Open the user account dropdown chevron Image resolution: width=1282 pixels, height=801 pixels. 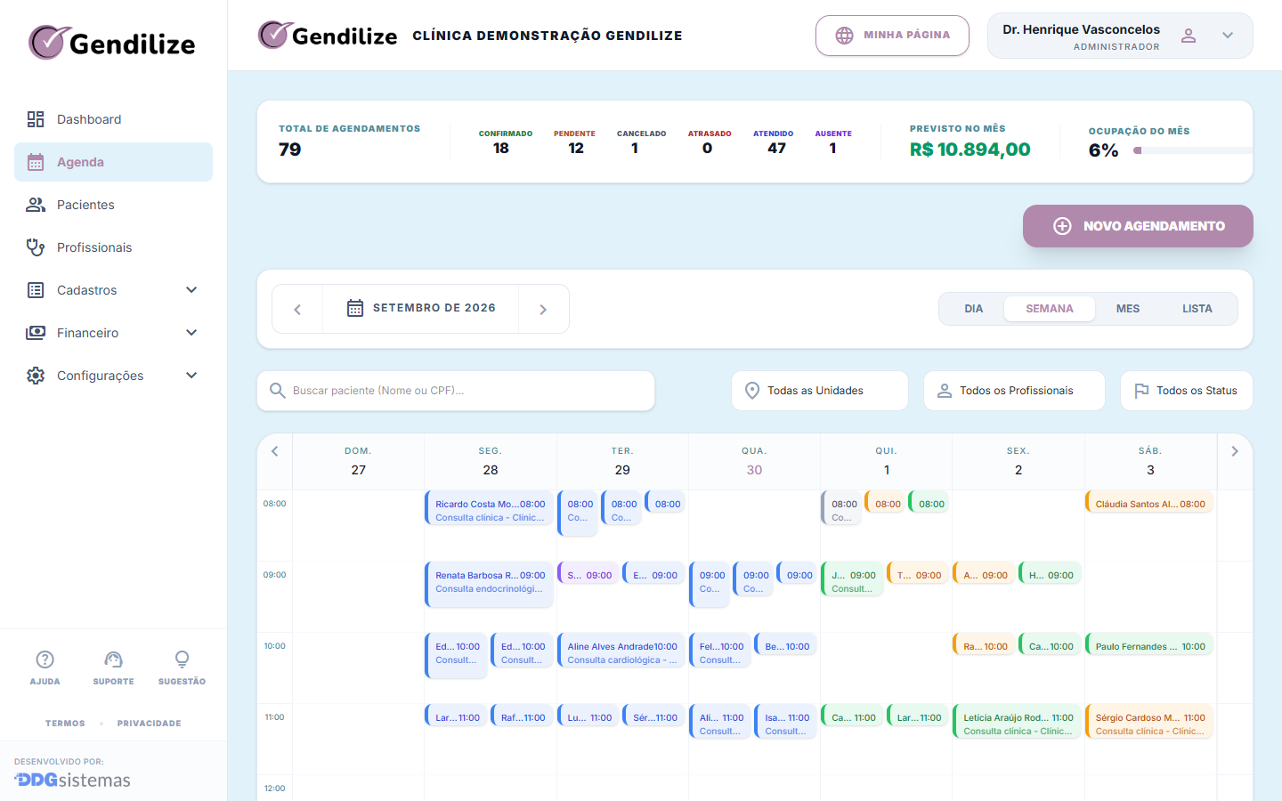tap(1228, 36)
